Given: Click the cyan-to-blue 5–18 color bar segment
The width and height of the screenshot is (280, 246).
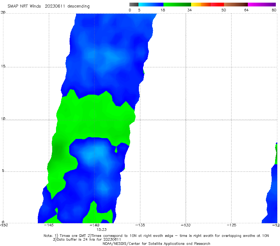Looking at the screenshot, I should coord(151,5).
